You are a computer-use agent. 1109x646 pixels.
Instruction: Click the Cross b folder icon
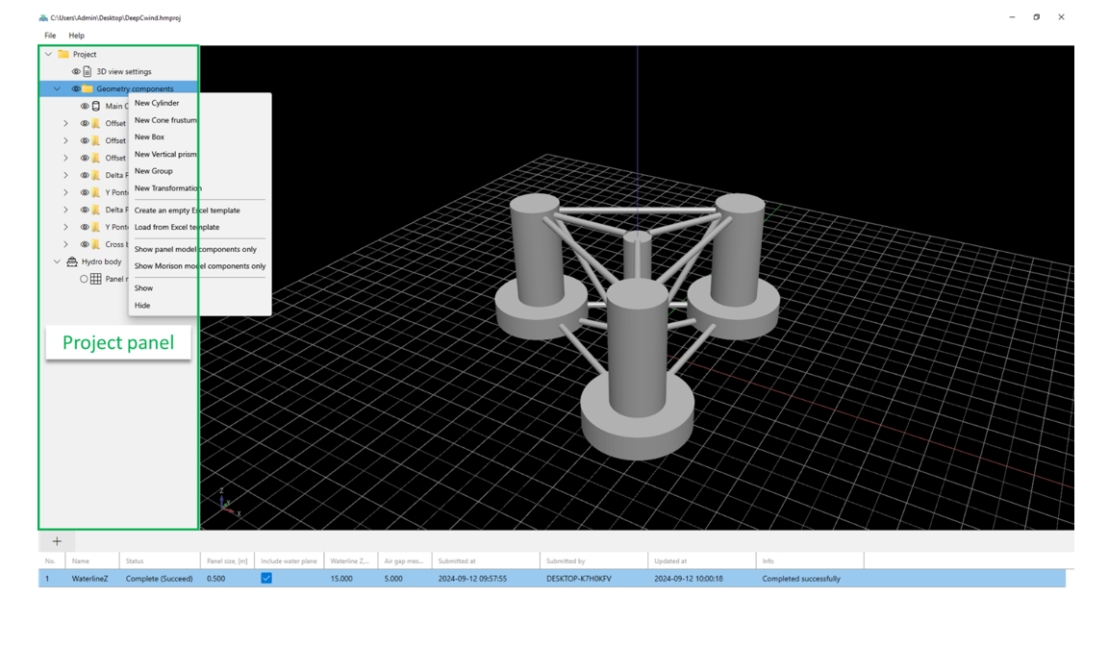pyautogui.click(x=96, y=244)
